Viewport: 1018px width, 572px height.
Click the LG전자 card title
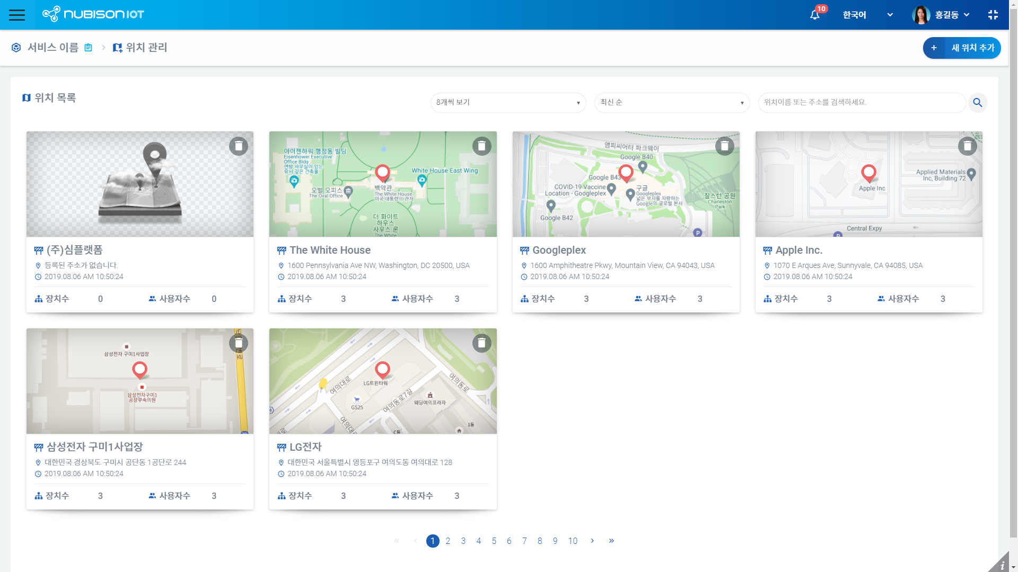pos(305,447)
